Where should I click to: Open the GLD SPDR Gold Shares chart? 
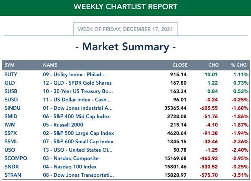coord(77,83)
